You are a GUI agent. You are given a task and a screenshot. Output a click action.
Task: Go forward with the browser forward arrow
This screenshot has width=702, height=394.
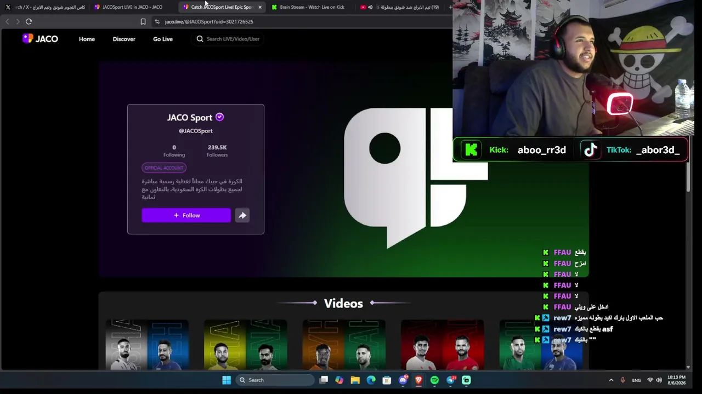18,21
